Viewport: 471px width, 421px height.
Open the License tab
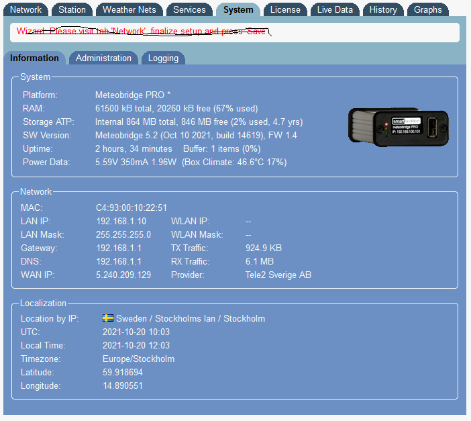(x=285, y=9)
